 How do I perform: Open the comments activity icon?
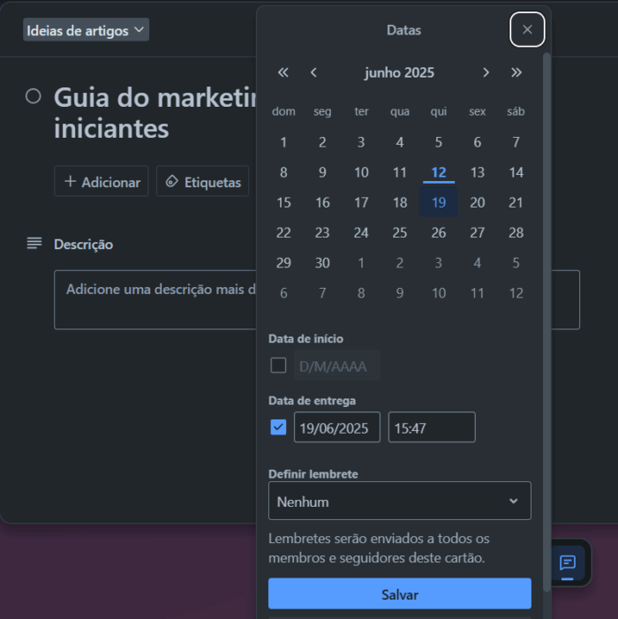568,562
